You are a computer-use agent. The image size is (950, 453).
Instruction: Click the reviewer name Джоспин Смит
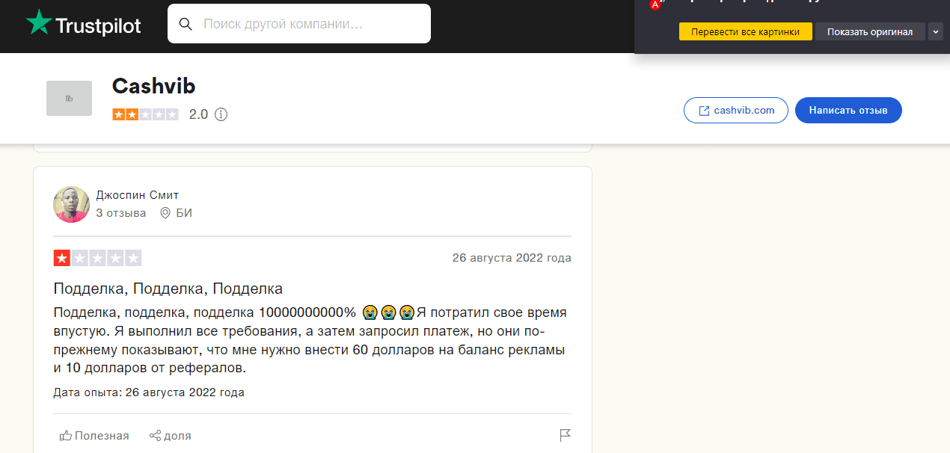(x=138, y=195)
